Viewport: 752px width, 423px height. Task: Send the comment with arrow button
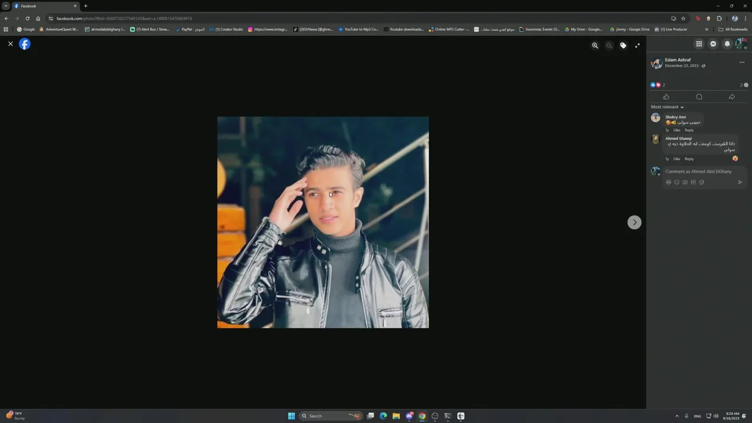click(740, 182)
